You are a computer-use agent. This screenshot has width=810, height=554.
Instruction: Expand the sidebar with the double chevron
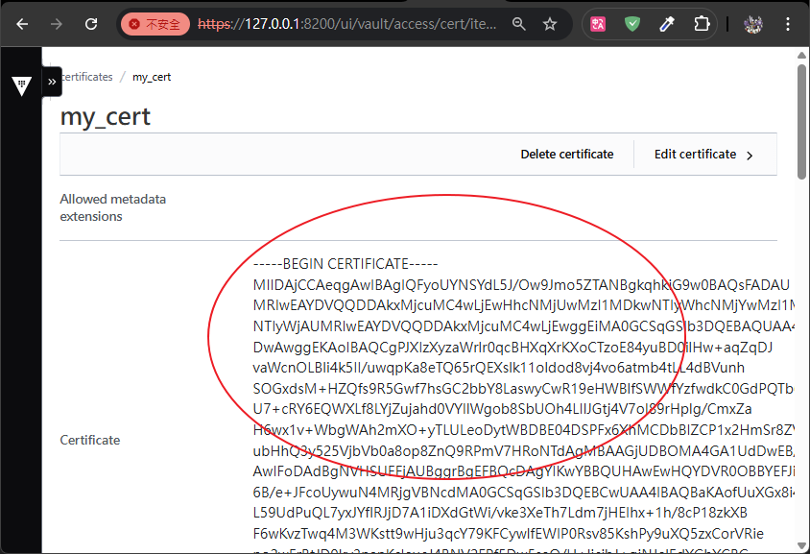pos(52,82)
